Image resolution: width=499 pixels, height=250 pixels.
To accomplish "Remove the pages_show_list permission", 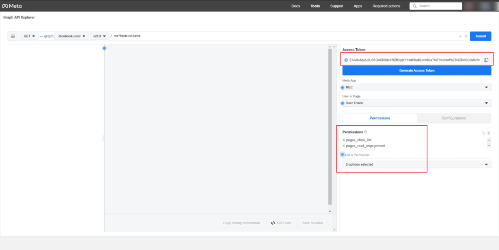I will [344, 140].
